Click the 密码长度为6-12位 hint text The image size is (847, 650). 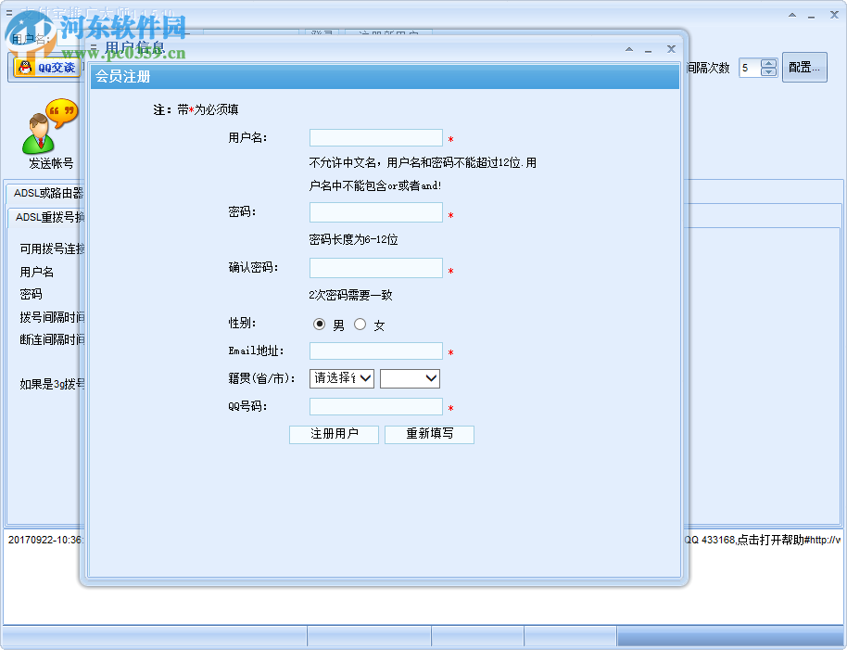(x=353, y=239)
